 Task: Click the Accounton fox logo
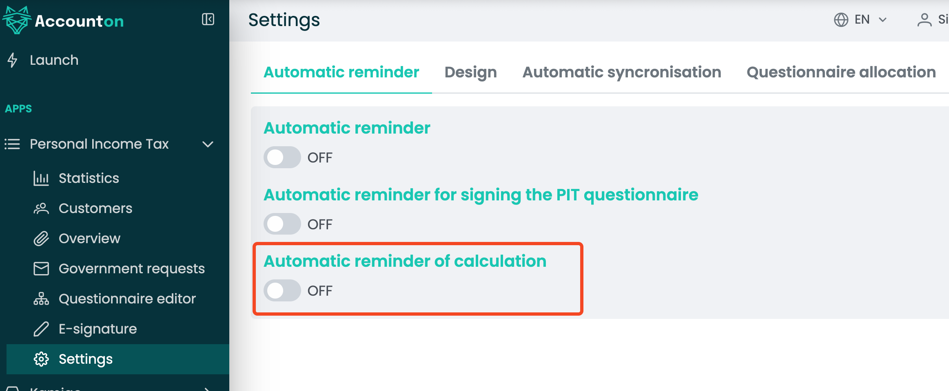tap(17, 20)
